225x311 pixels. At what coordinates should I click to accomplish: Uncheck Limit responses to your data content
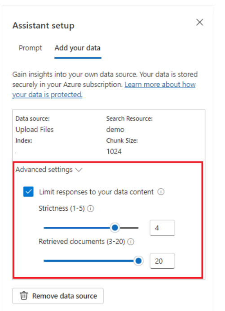tap(28, 192)
